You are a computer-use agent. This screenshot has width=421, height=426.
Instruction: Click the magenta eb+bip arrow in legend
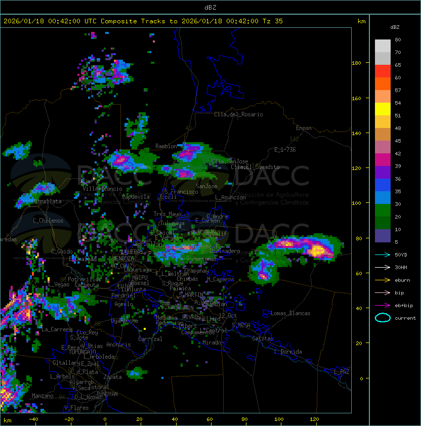click(x=383, y=306)
